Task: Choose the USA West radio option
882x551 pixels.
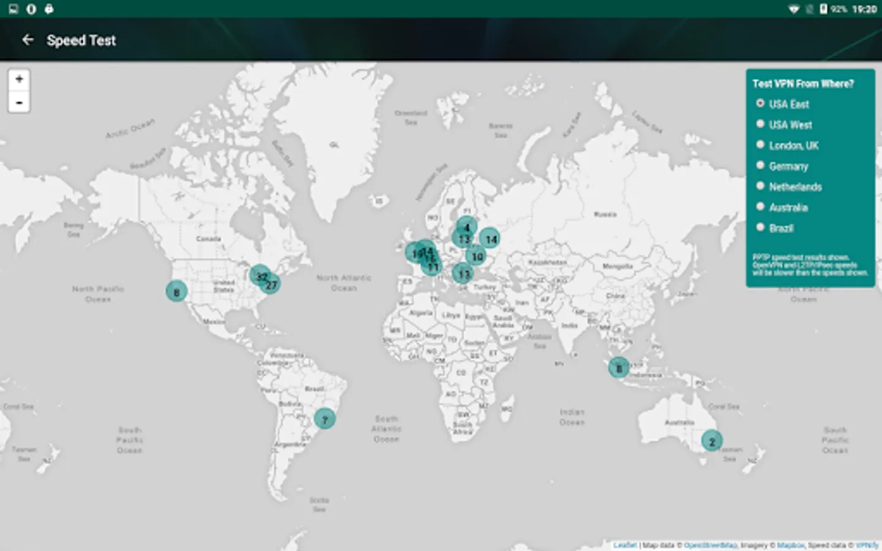Action: point(760,124)
